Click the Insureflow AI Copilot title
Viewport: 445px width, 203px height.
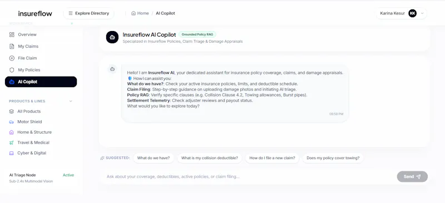click(149, 34)
